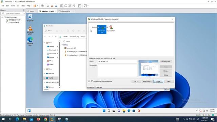This screenshot has height=122, width=217.
Task: Select Music in Downloads navigation pane
Action: tap(51, 61)
